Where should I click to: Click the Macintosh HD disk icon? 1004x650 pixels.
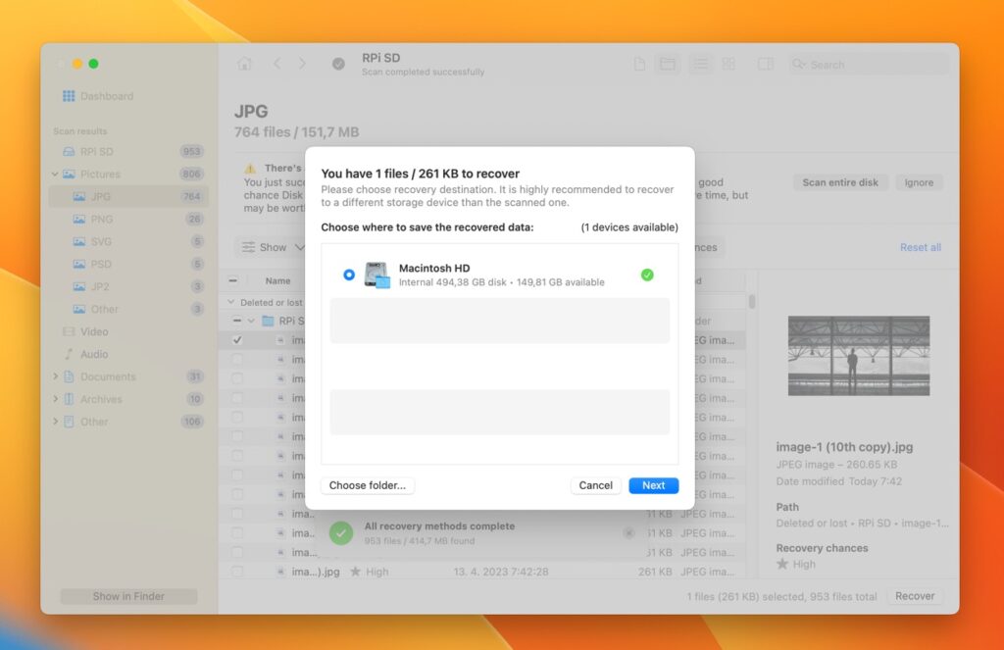pyautogui.click(x=377, y=275)
